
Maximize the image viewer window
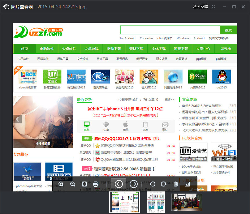234,7
